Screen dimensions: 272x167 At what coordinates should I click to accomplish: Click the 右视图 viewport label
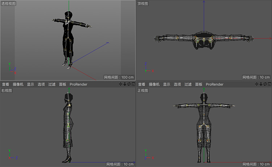click(7, 90)
